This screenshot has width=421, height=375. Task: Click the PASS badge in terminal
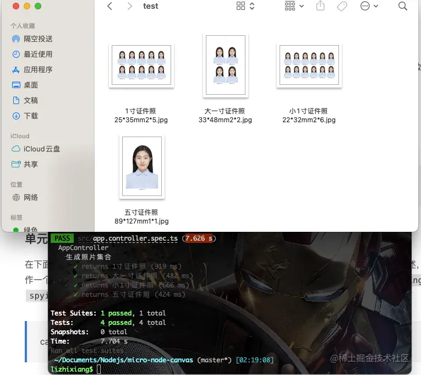(x=62, y=238)
